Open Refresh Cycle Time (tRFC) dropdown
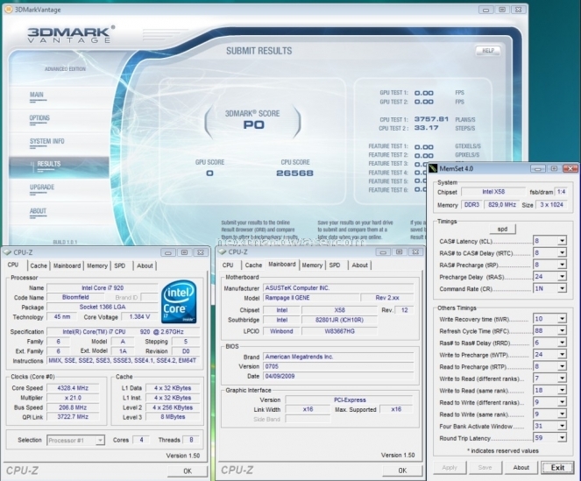The height and width of the screenshot is (481, 581). pos(562,330)
